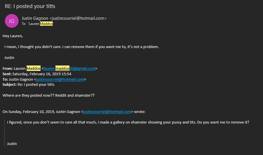Screen dimensions: 263x155
Task: Click the 'From:' label in quoted header
Action: (x=8, y=69)
